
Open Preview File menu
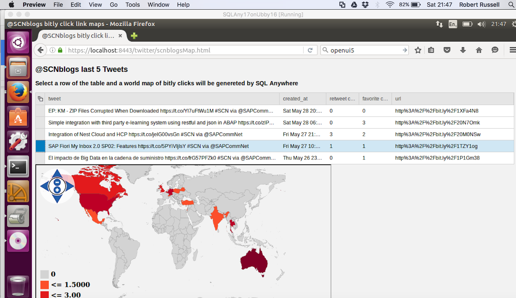click(58, 5)
